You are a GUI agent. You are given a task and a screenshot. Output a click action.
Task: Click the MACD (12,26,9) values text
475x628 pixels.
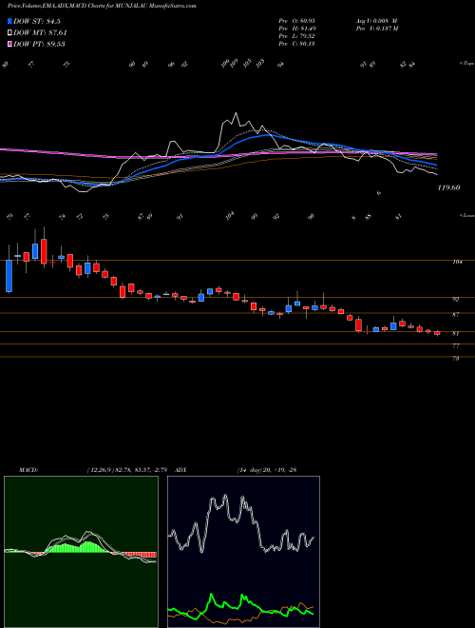click(129, 470)
